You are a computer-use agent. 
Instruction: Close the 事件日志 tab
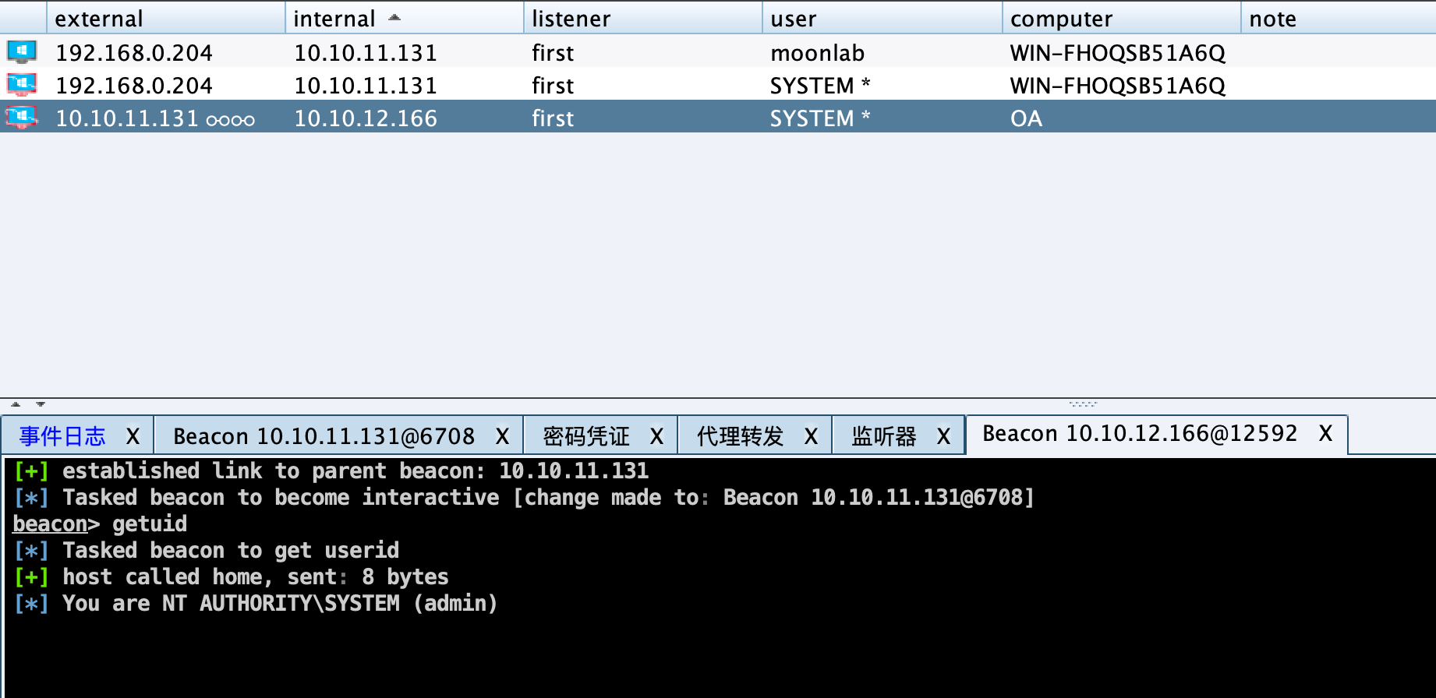[133, 436]
